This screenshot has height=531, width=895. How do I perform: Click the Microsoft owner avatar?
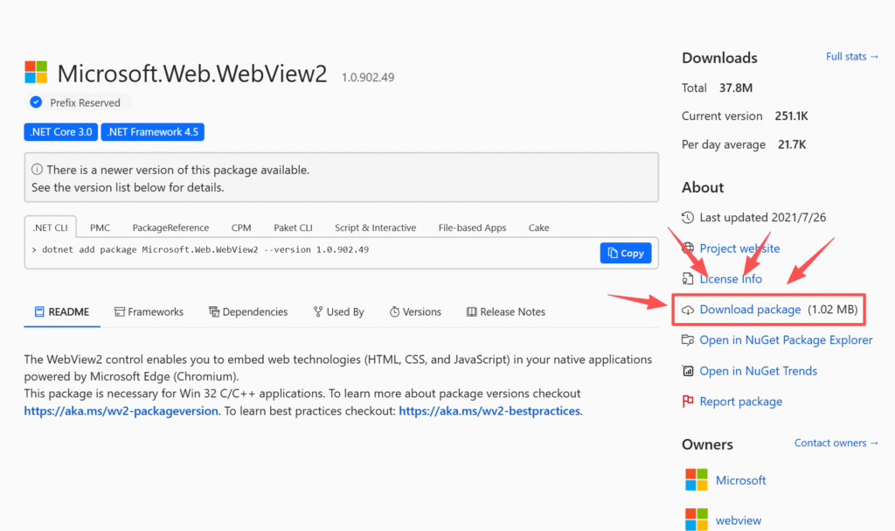(x=697, y=479)
